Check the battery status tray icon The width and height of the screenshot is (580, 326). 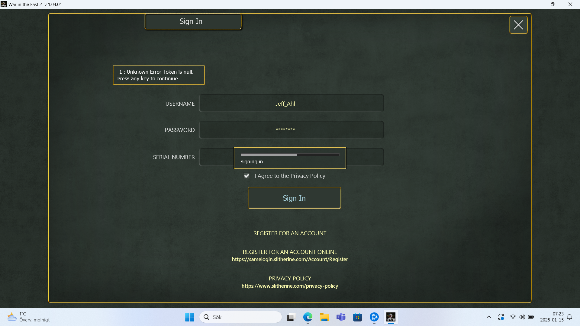(531, 317)
